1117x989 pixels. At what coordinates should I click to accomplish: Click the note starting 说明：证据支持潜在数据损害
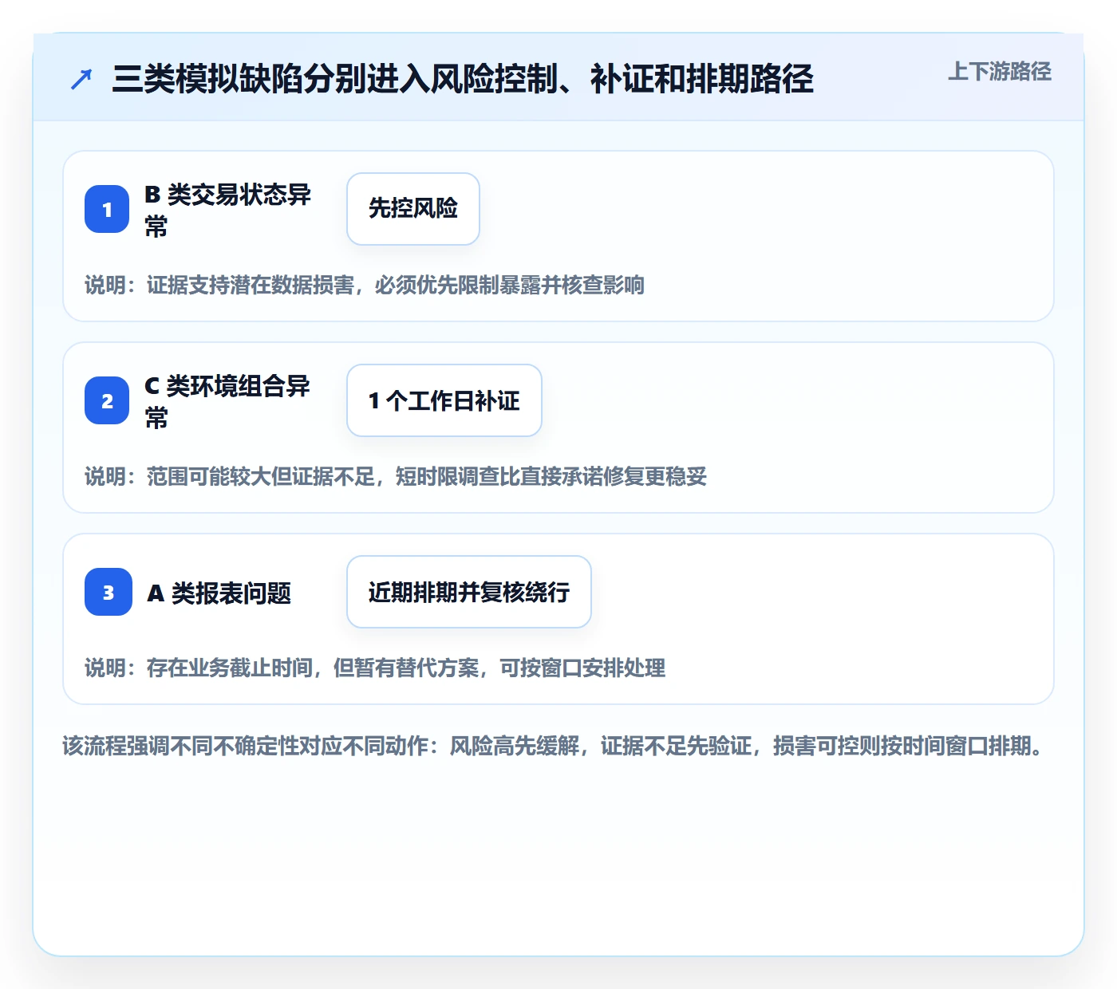365,285
